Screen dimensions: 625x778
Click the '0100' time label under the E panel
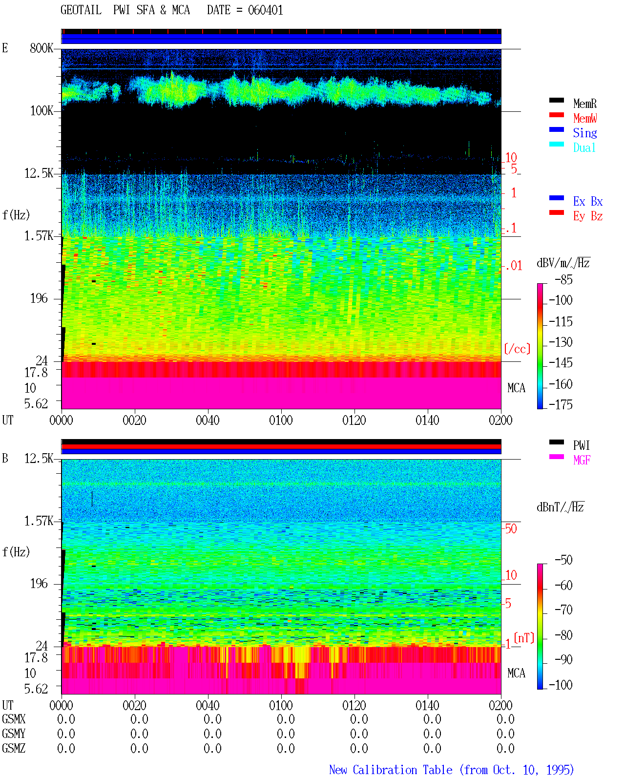[281, 421]
